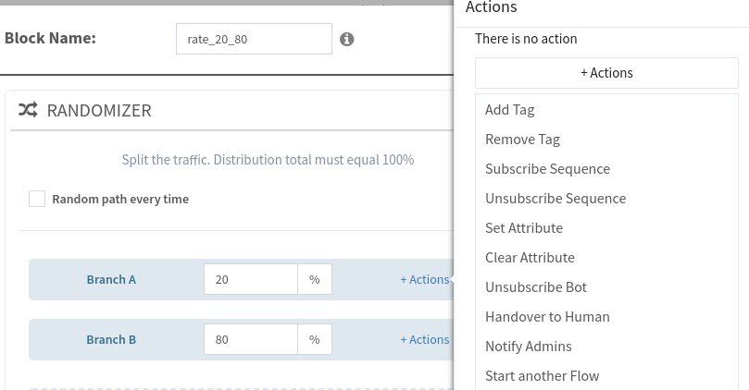Select Remove Tag action
749x390 pixels.
pos(522,140)
